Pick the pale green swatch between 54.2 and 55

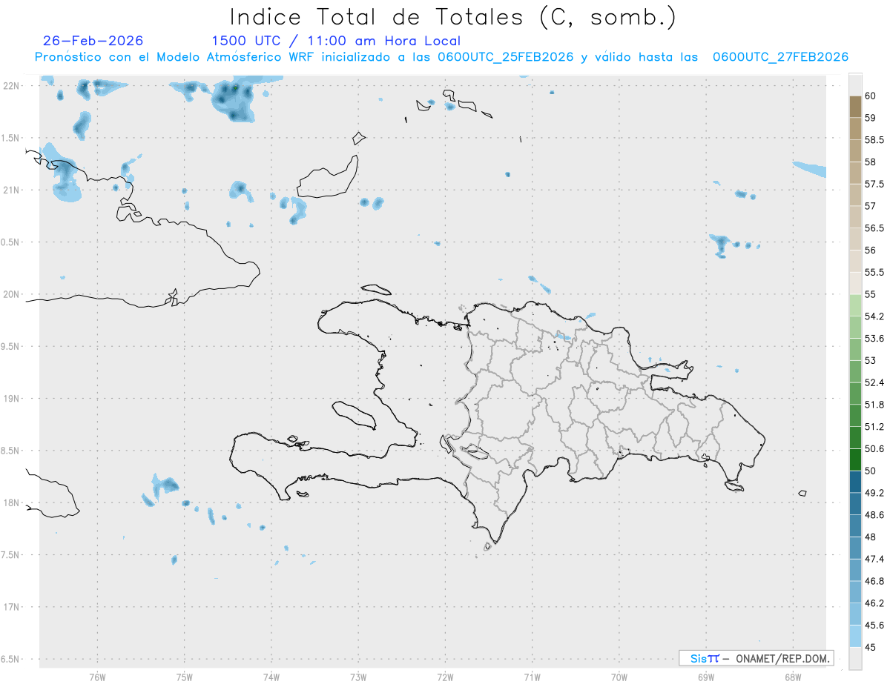click(x=855, y=305)
